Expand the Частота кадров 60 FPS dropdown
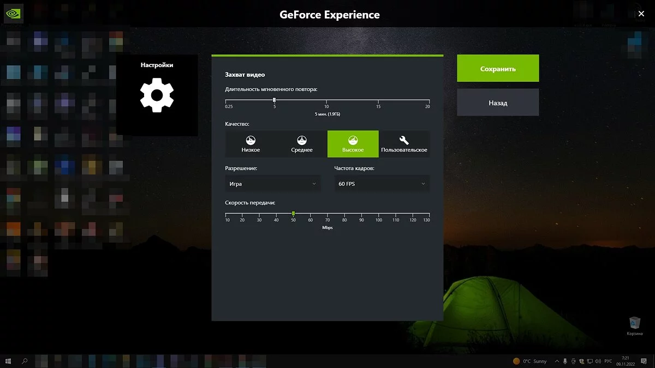This screenshot has width=655, height=368. (382, 184)
